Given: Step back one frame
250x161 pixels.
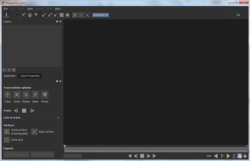Looking at the screenshot, I should (136, 156).
